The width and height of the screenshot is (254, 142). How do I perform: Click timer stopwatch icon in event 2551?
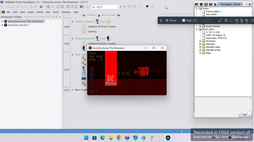point(84,74)
